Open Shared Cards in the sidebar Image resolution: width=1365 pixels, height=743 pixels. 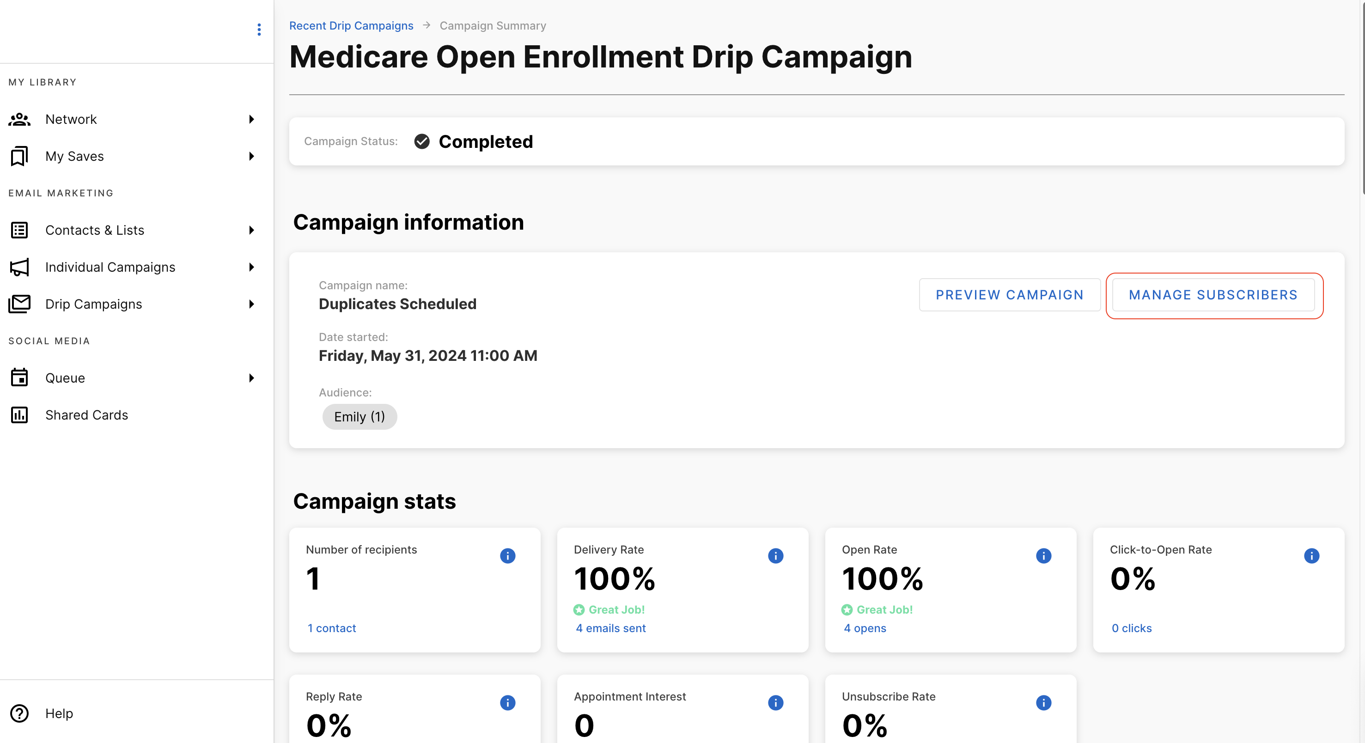137,415
